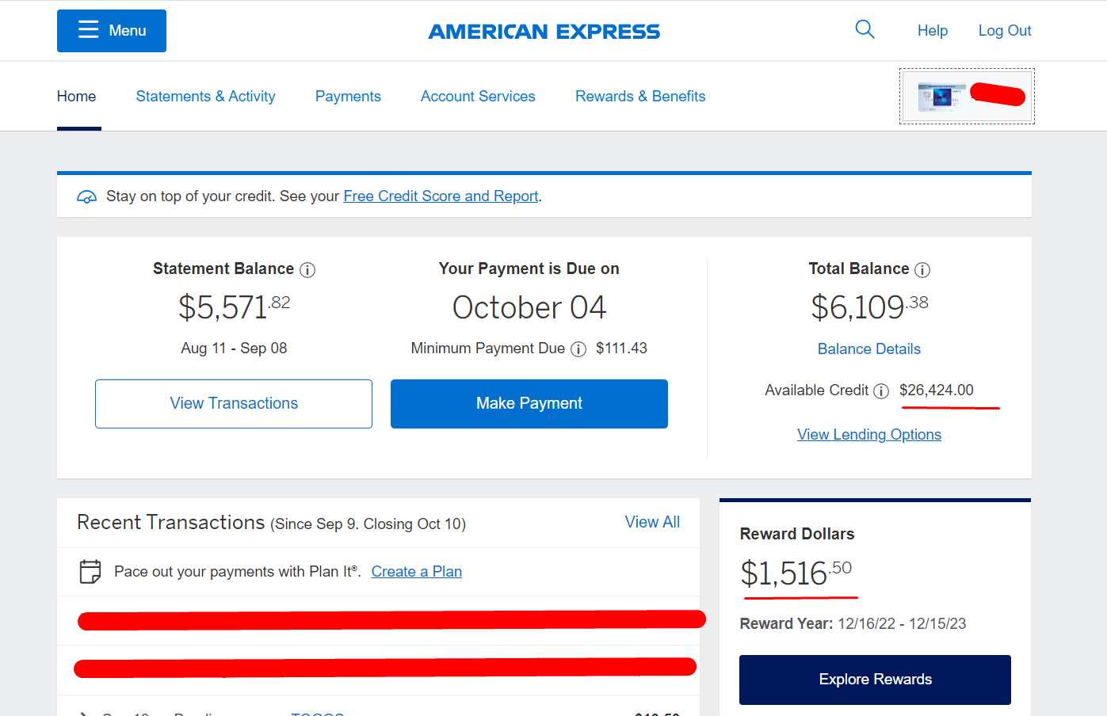
Task: Click the Plan It calendar icon
Action: pyautogui.click(x=90, y=571)
